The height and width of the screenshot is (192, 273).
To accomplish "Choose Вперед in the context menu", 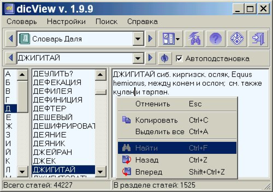I will pyautogui.click(x=177, y=172).
